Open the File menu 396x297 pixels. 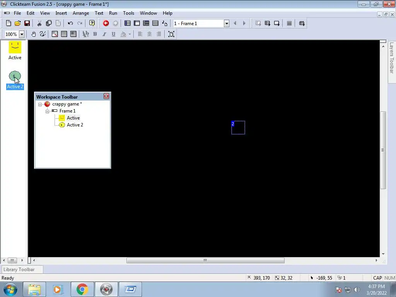click(x=17, y=13)
